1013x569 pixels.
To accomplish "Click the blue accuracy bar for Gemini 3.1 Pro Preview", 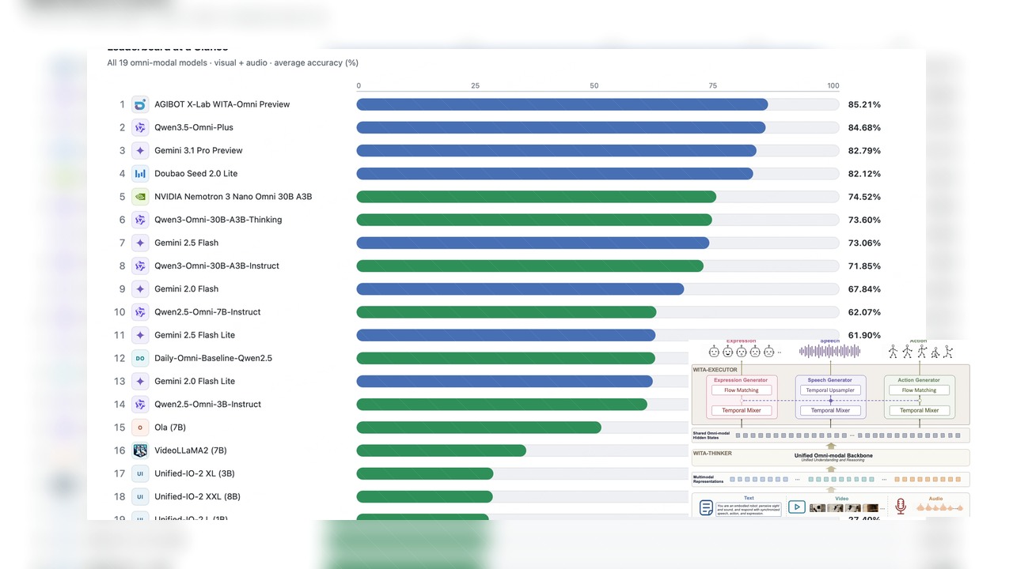I will coord(556,150).
